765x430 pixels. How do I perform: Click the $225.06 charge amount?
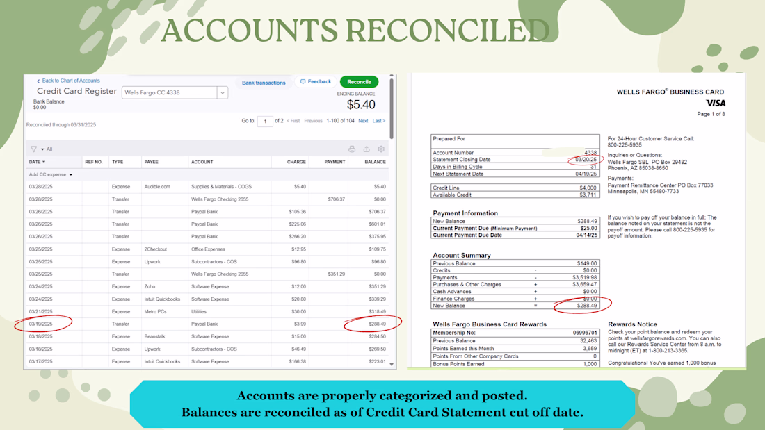297,224
